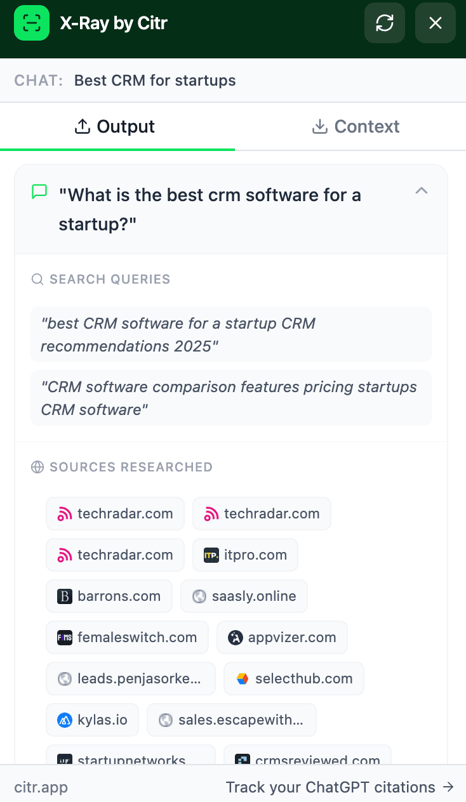Click the femaleswitch.com source icon
This screenshot has height=802, width=466.
pyautogui.click(x=65, y=637)
